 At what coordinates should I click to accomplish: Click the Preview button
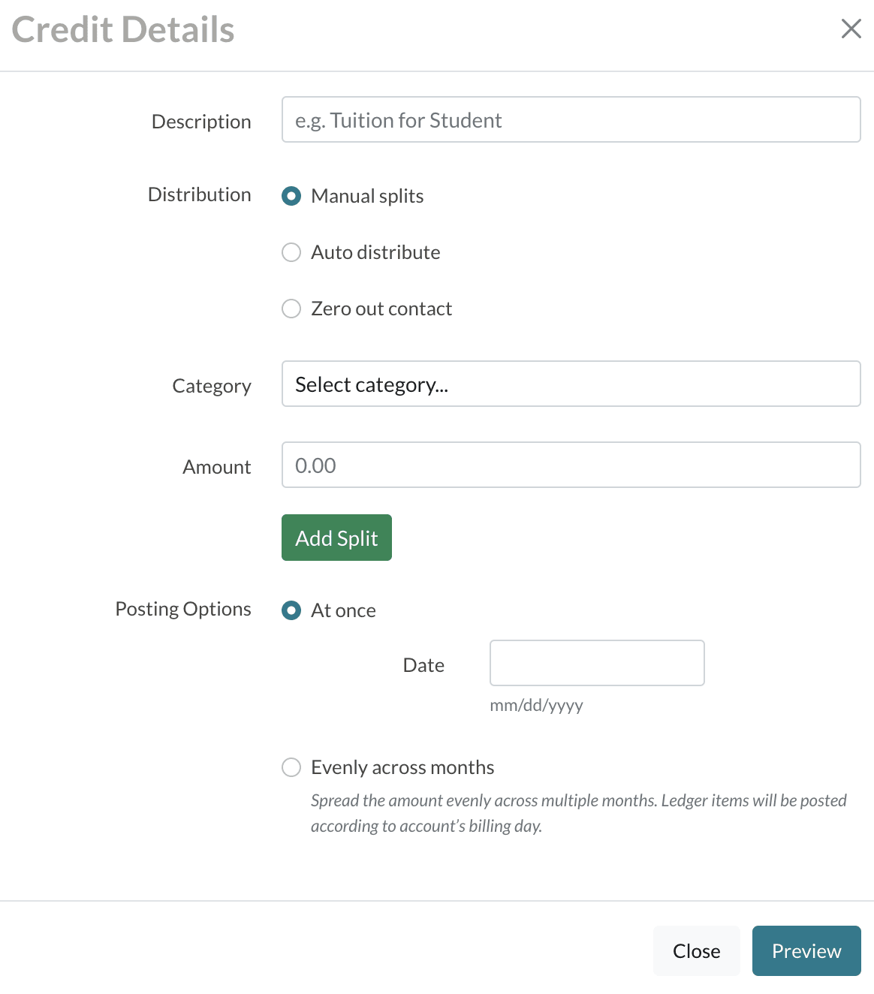806,951
